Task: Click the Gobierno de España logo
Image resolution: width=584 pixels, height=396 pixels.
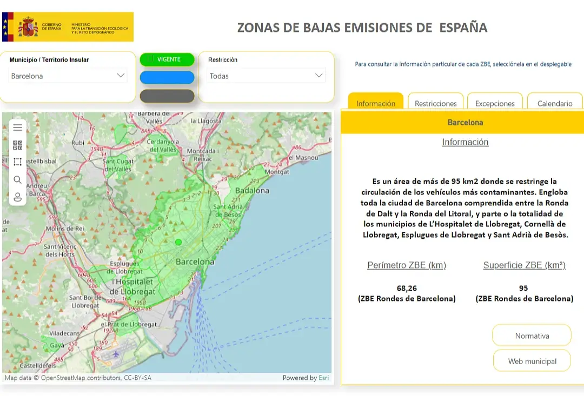Action: coord(68,27)
